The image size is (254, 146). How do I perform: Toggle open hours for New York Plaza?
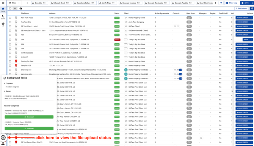coord(189,18)
